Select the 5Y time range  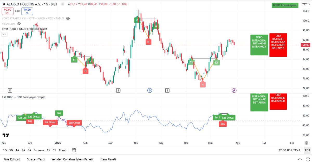click(x=54, y=150)
